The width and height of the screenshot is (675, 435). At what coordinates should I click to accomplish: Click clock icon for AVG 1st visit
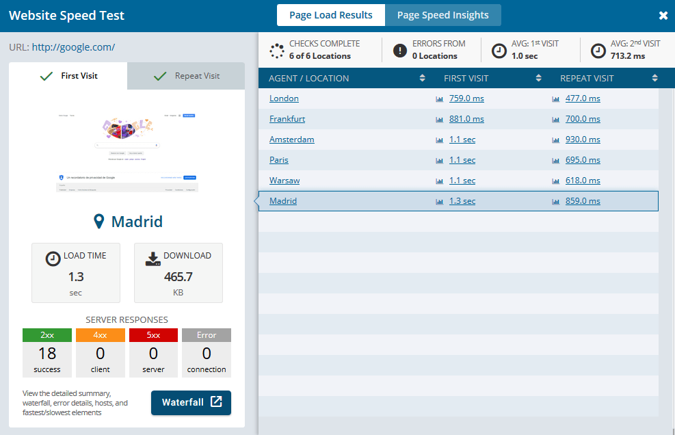[499, 51]
